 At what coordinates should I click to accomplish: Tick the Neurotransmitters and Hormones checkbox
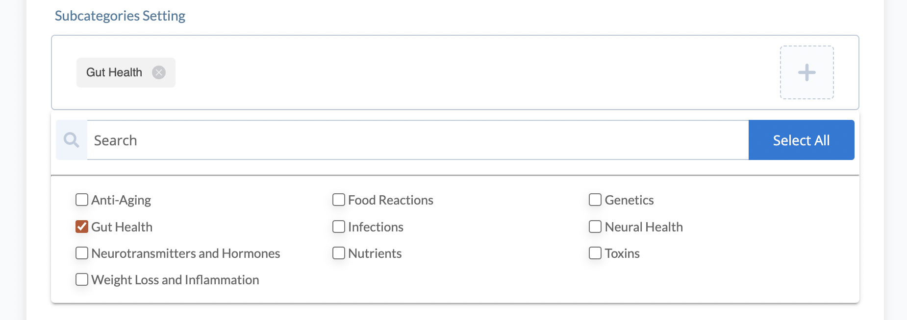click(x=82, y=253)
